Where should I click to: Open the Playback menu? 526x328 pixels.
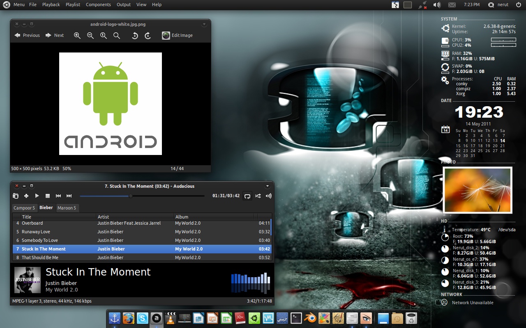51,5
